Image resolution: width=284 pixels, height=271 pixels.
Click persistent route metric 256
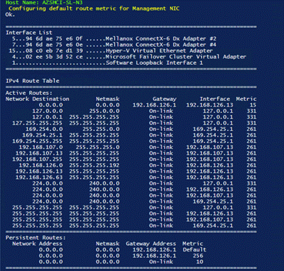pos(198,256)
